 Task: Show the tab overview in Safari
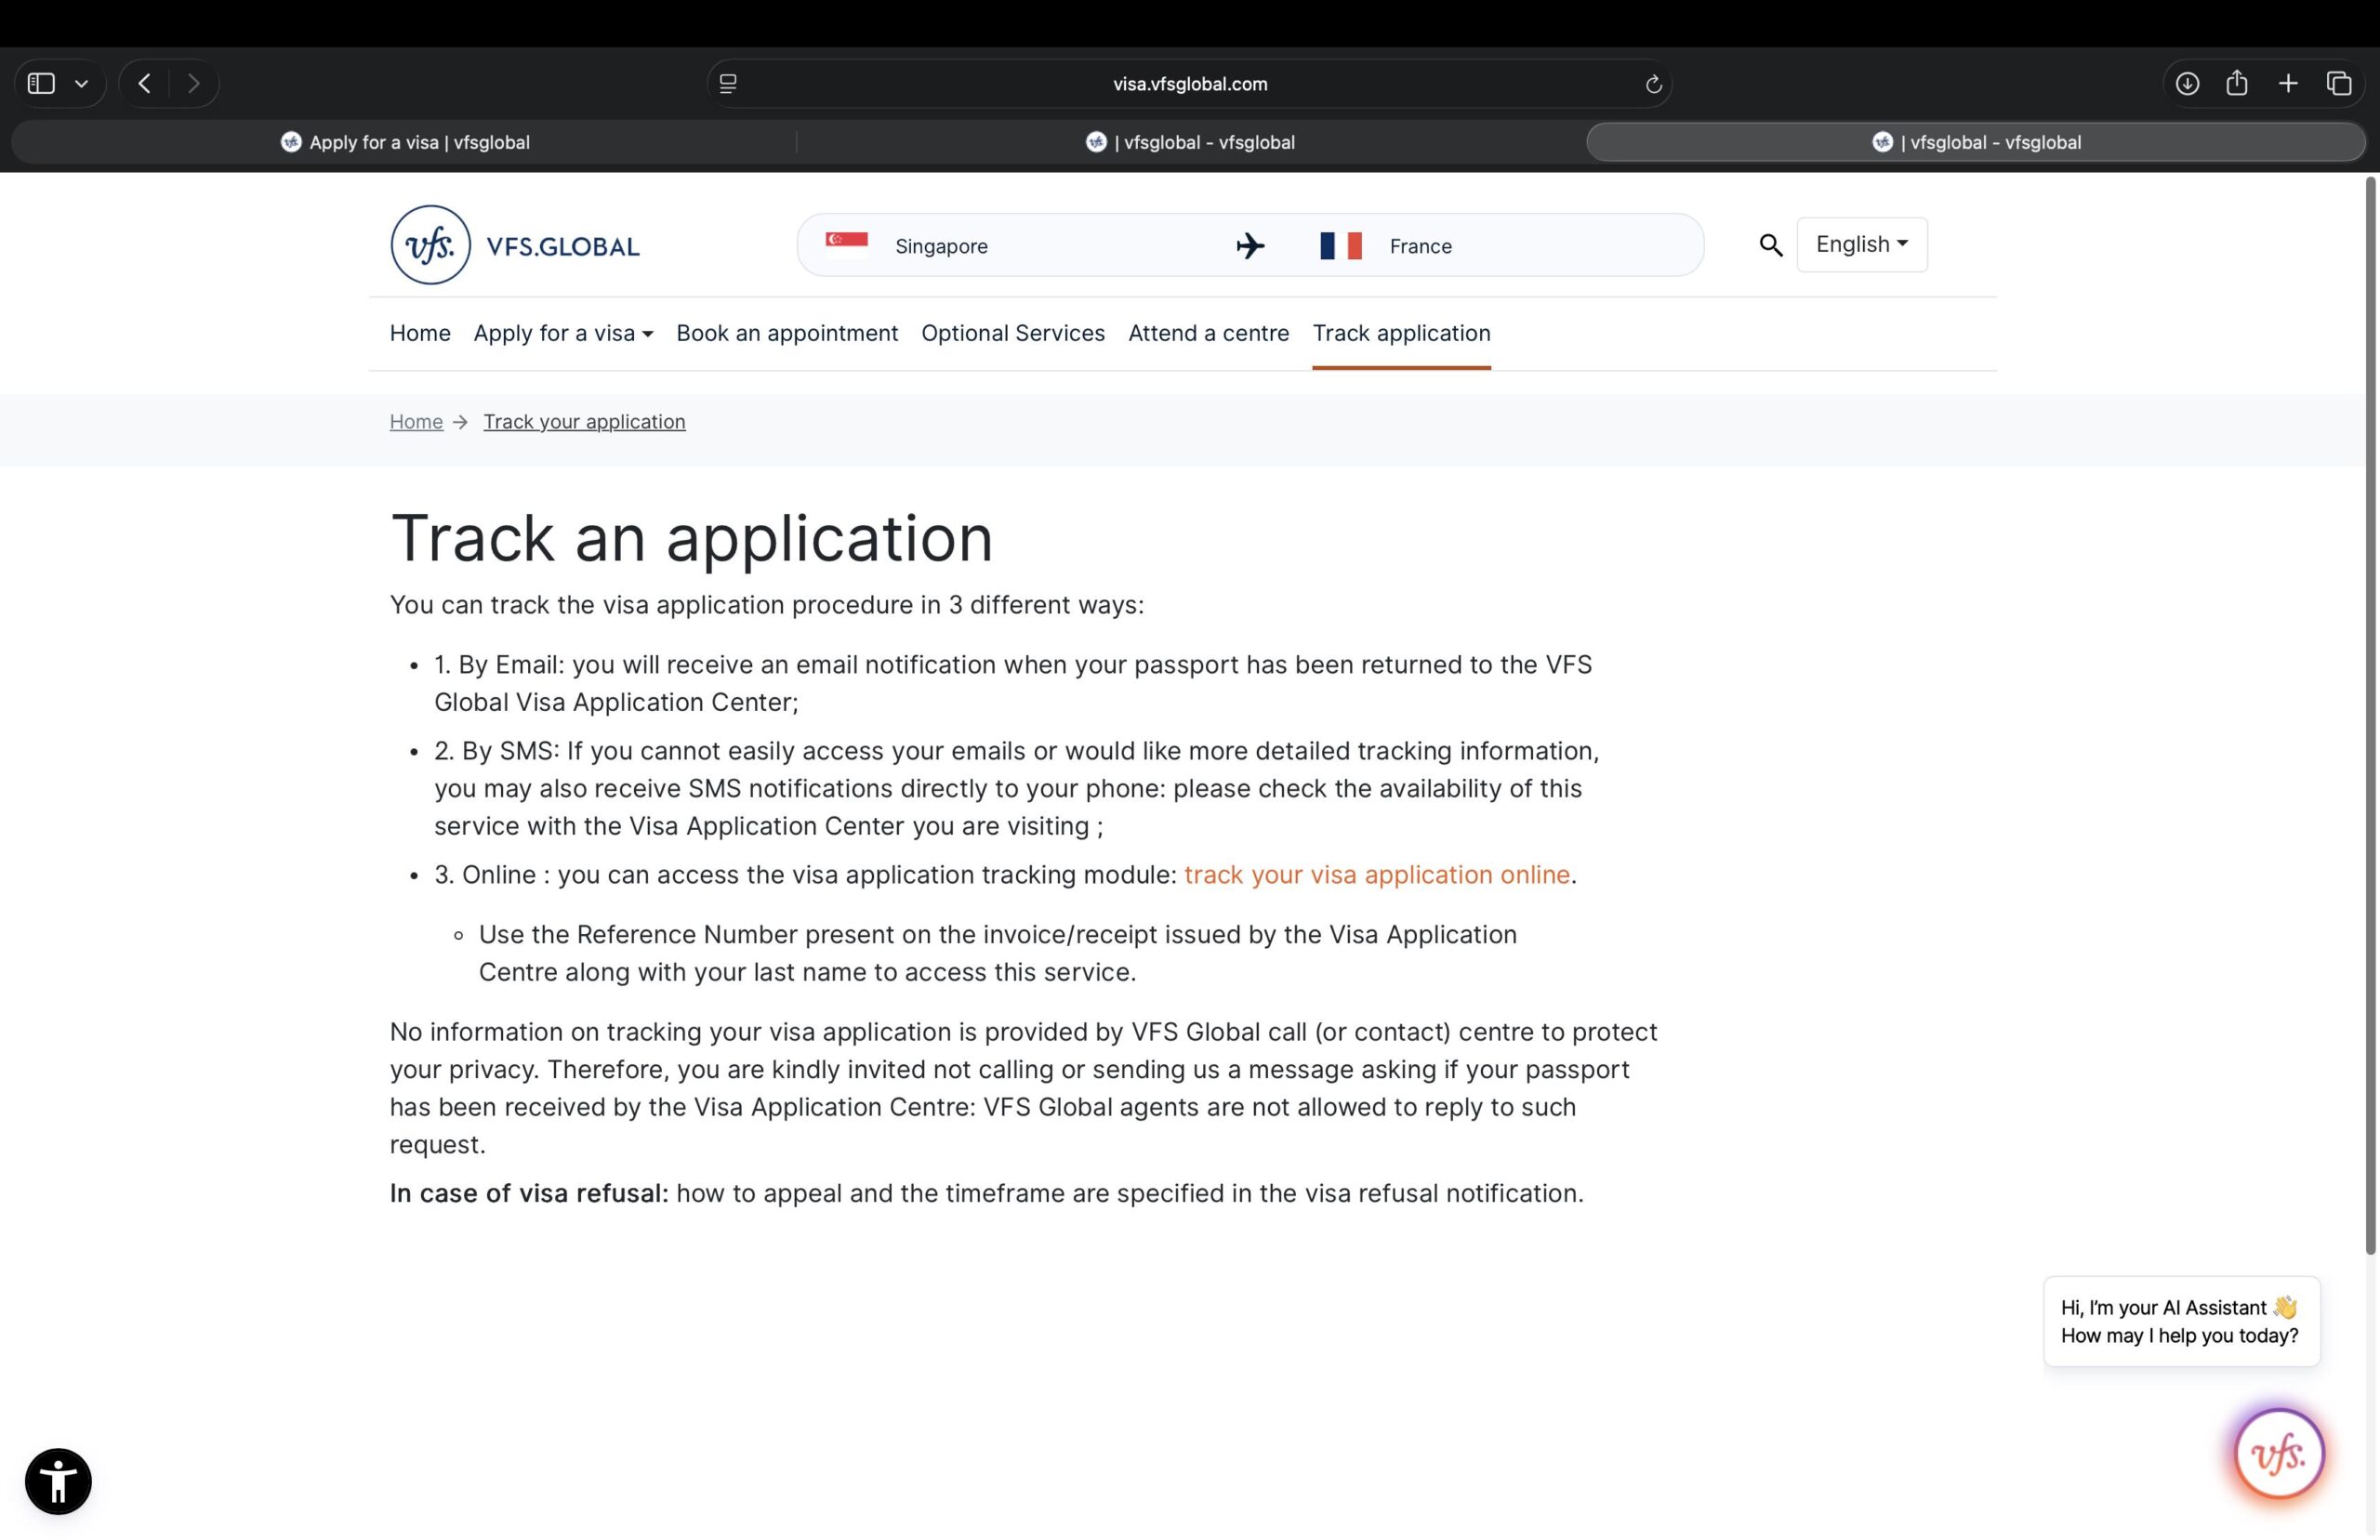tap(2339, 84)
